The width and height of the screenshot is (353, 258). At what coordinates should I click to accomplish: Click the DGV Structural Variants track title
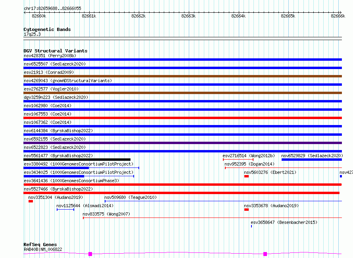point(55,51)
